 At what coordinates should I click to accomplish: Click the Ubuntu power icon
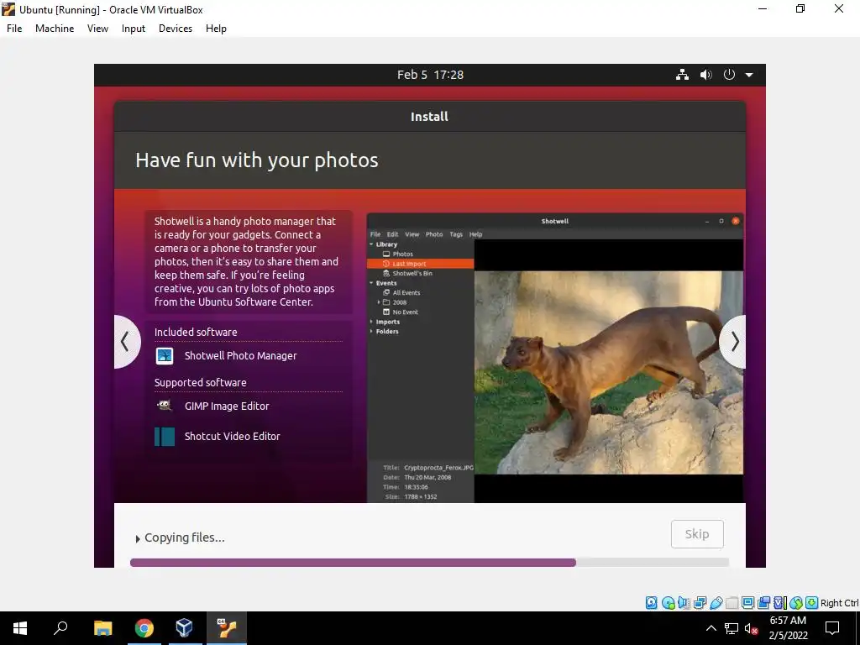[x=729, y=75]
